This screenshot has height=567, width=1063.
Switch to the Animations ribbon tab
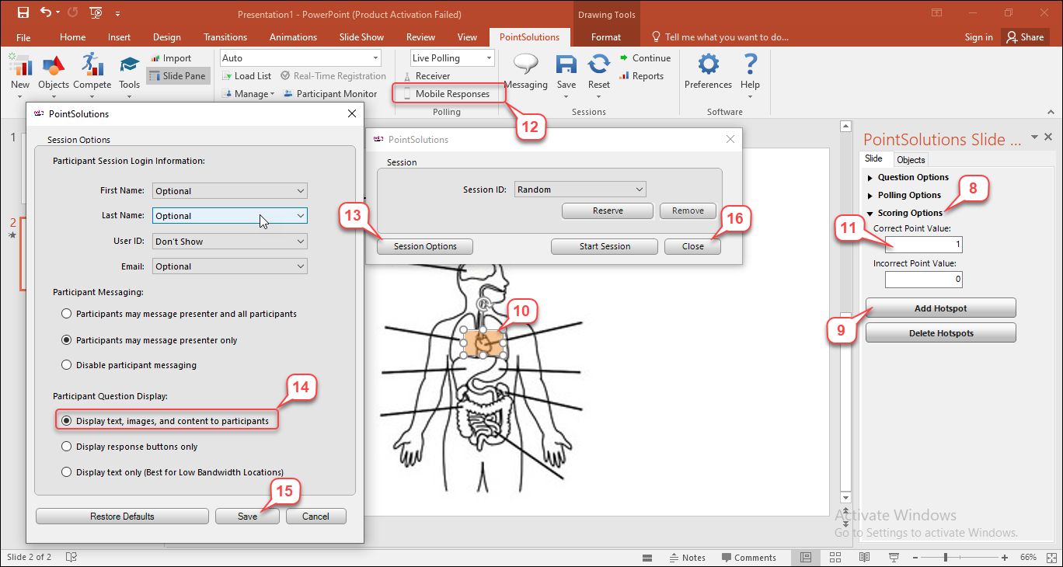point(294,37)
